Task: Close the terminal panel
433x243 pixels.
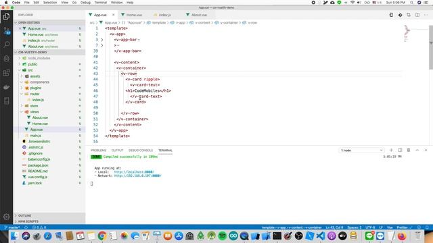Action: click(x=426, y=150)
